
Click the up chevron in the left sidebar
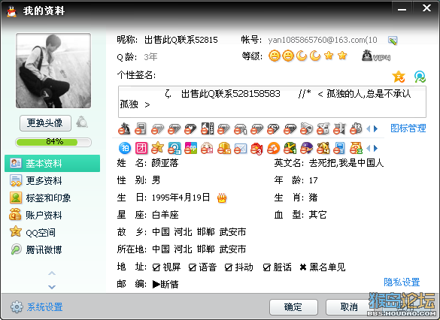coord(52,273)
